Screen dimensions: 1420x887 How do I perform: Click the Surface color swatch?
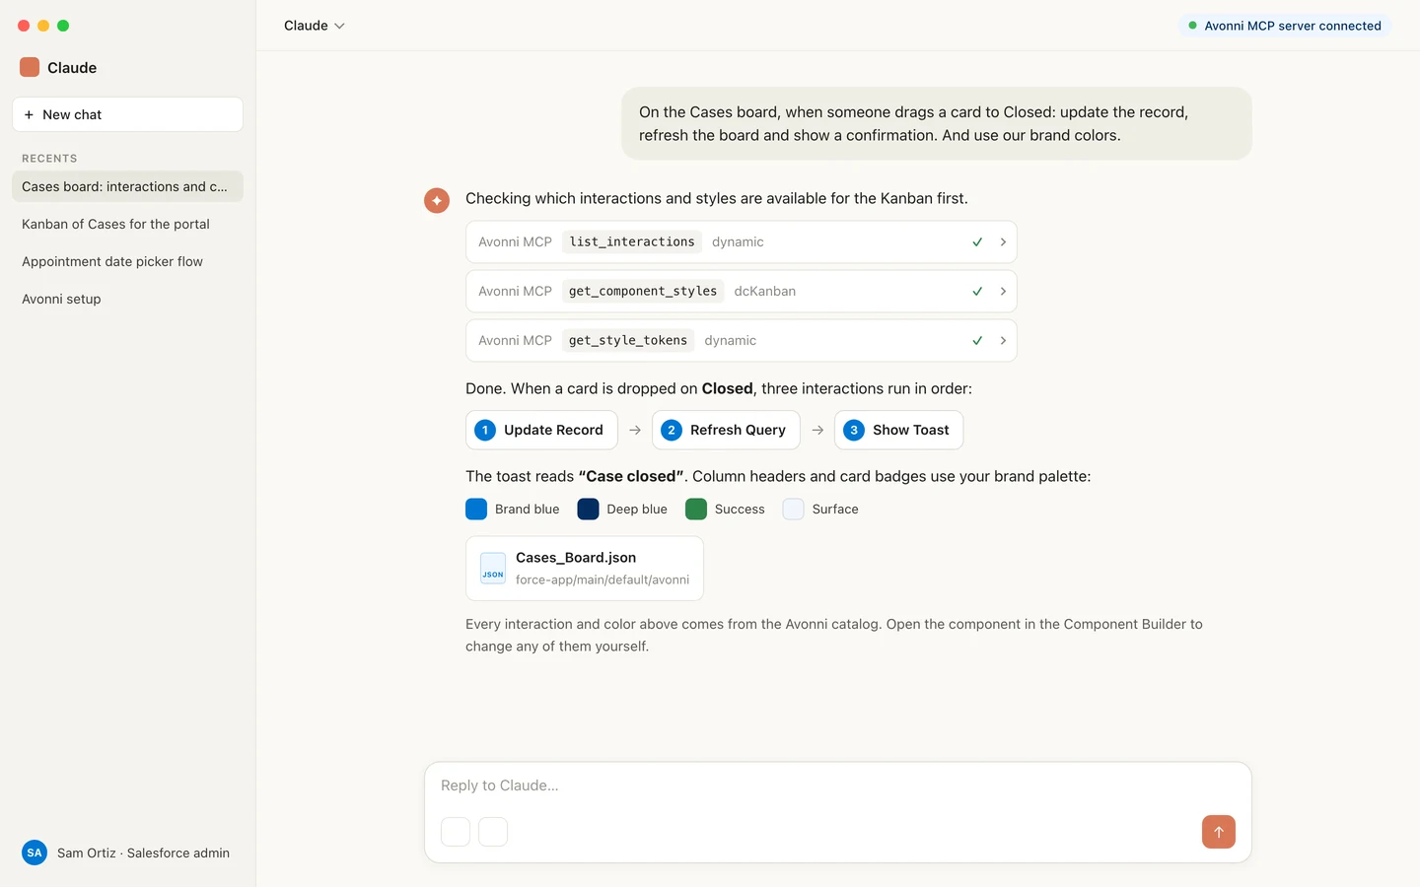(x=793, y=509)
